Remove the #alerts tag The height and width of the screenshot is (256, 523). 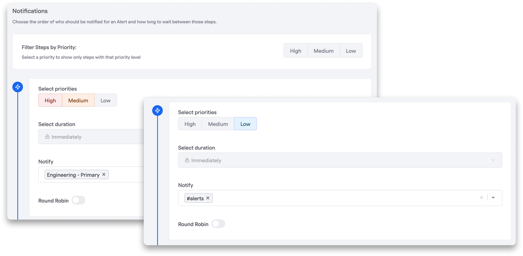click(208, 198)
